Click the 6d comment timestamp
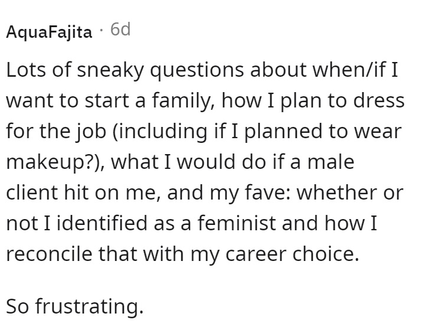The height and width of the screenshot is (333, 438). tap(120, 30)
